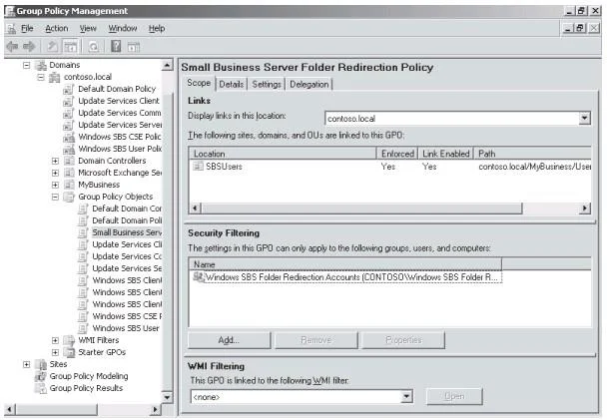
Task: Switch to the Delegation tab
Action: [x=308, y=84]
